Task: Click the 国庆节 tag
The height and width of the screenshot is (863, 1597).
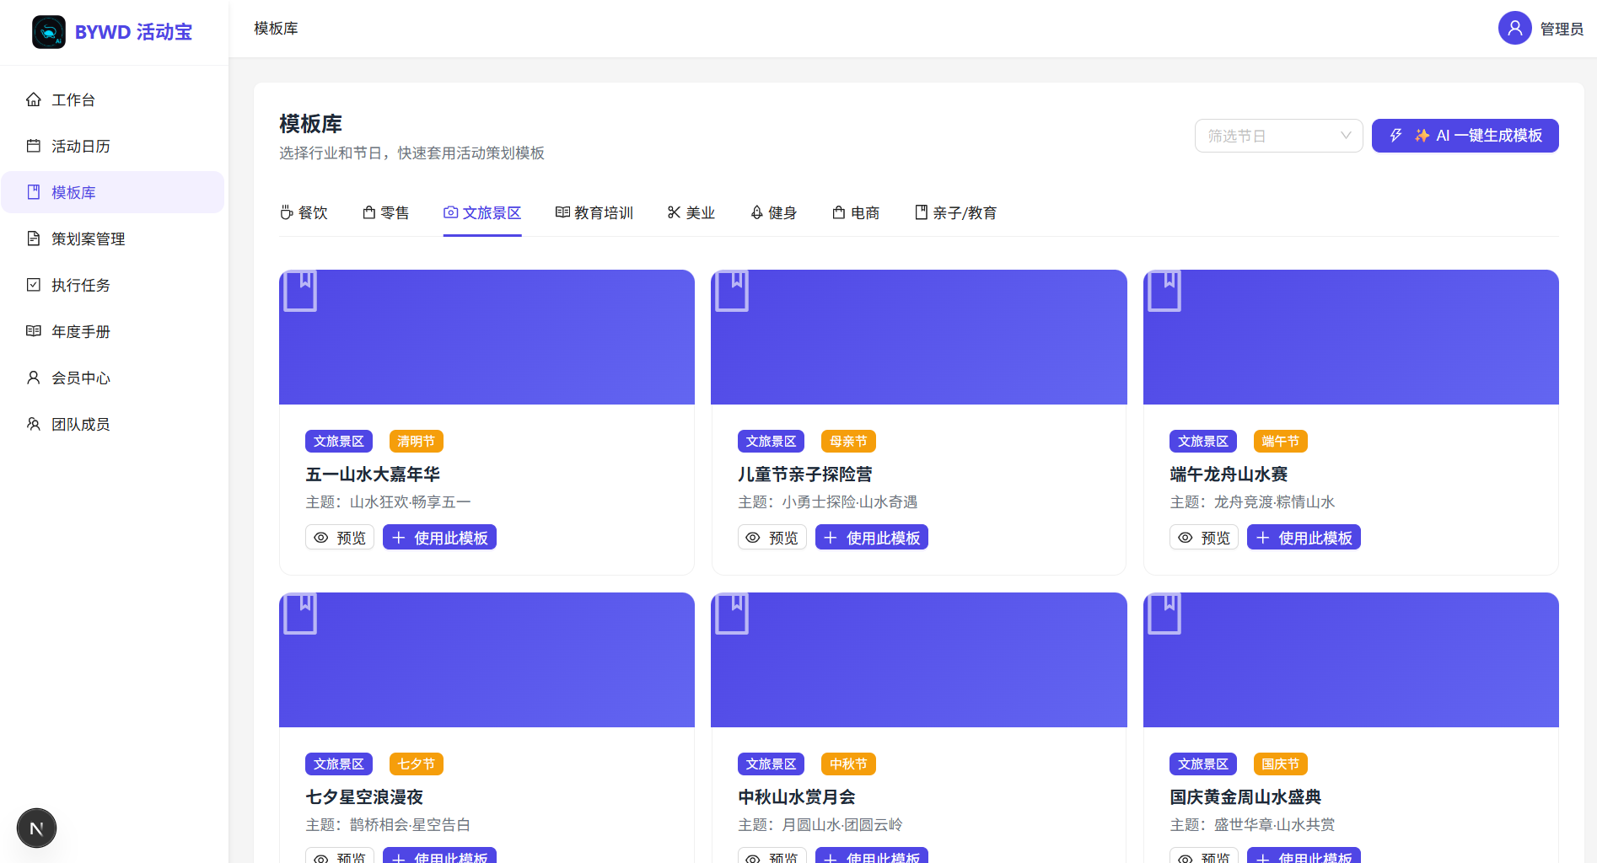Action: click(x=1280, y=764)
